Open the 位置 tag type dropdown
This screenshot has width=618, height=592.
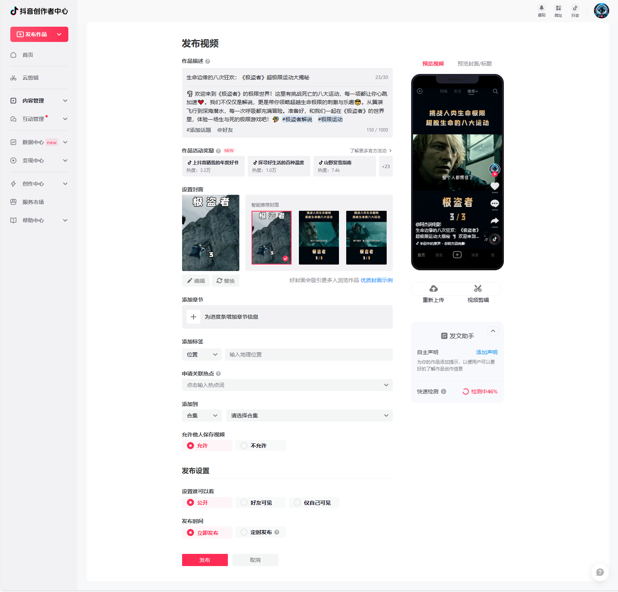pyautogui.click(x=202, y=355)
